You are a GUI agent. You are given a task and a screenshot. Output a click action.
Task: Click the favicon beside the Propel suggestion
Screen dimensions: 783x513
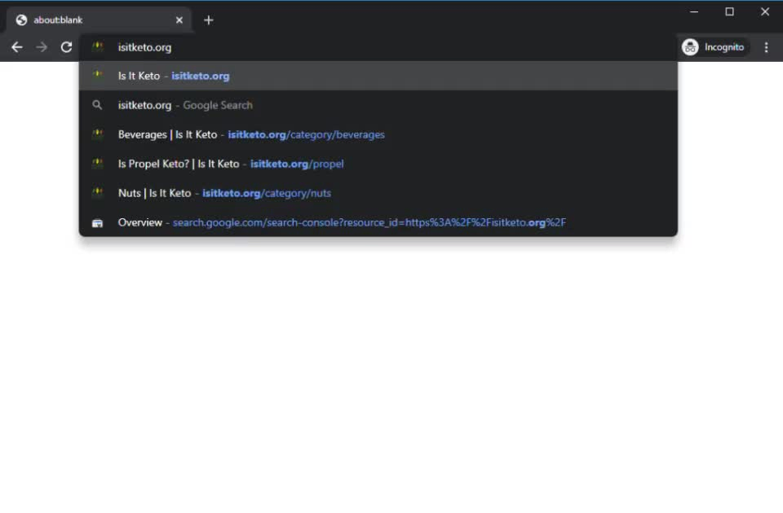pyautogui.click(x=98, y=164)
